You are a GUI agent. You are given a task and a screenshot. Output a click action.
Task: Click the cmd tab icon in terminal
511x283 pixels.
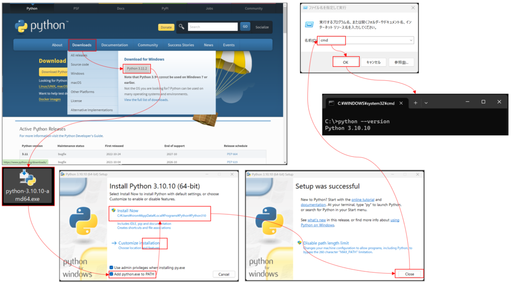331,103
